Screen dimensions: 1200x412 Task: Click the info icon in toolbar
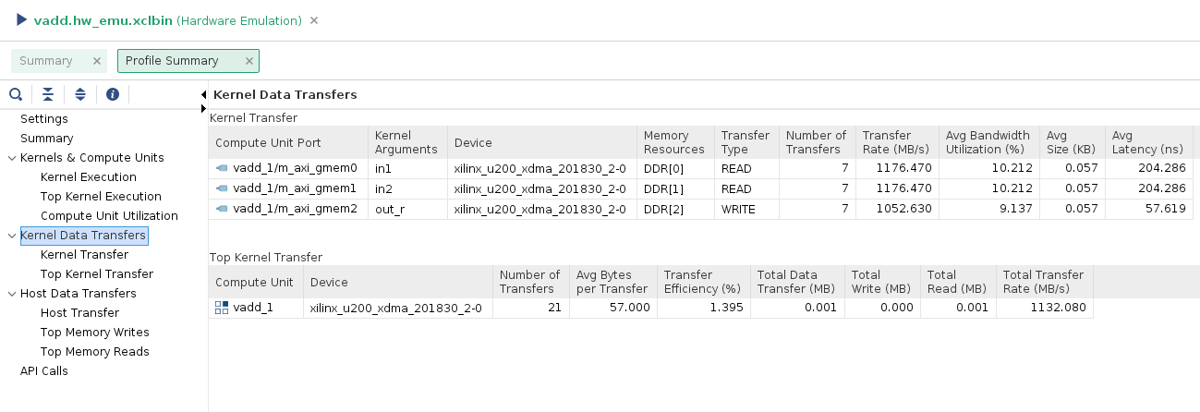click(113, 94)
